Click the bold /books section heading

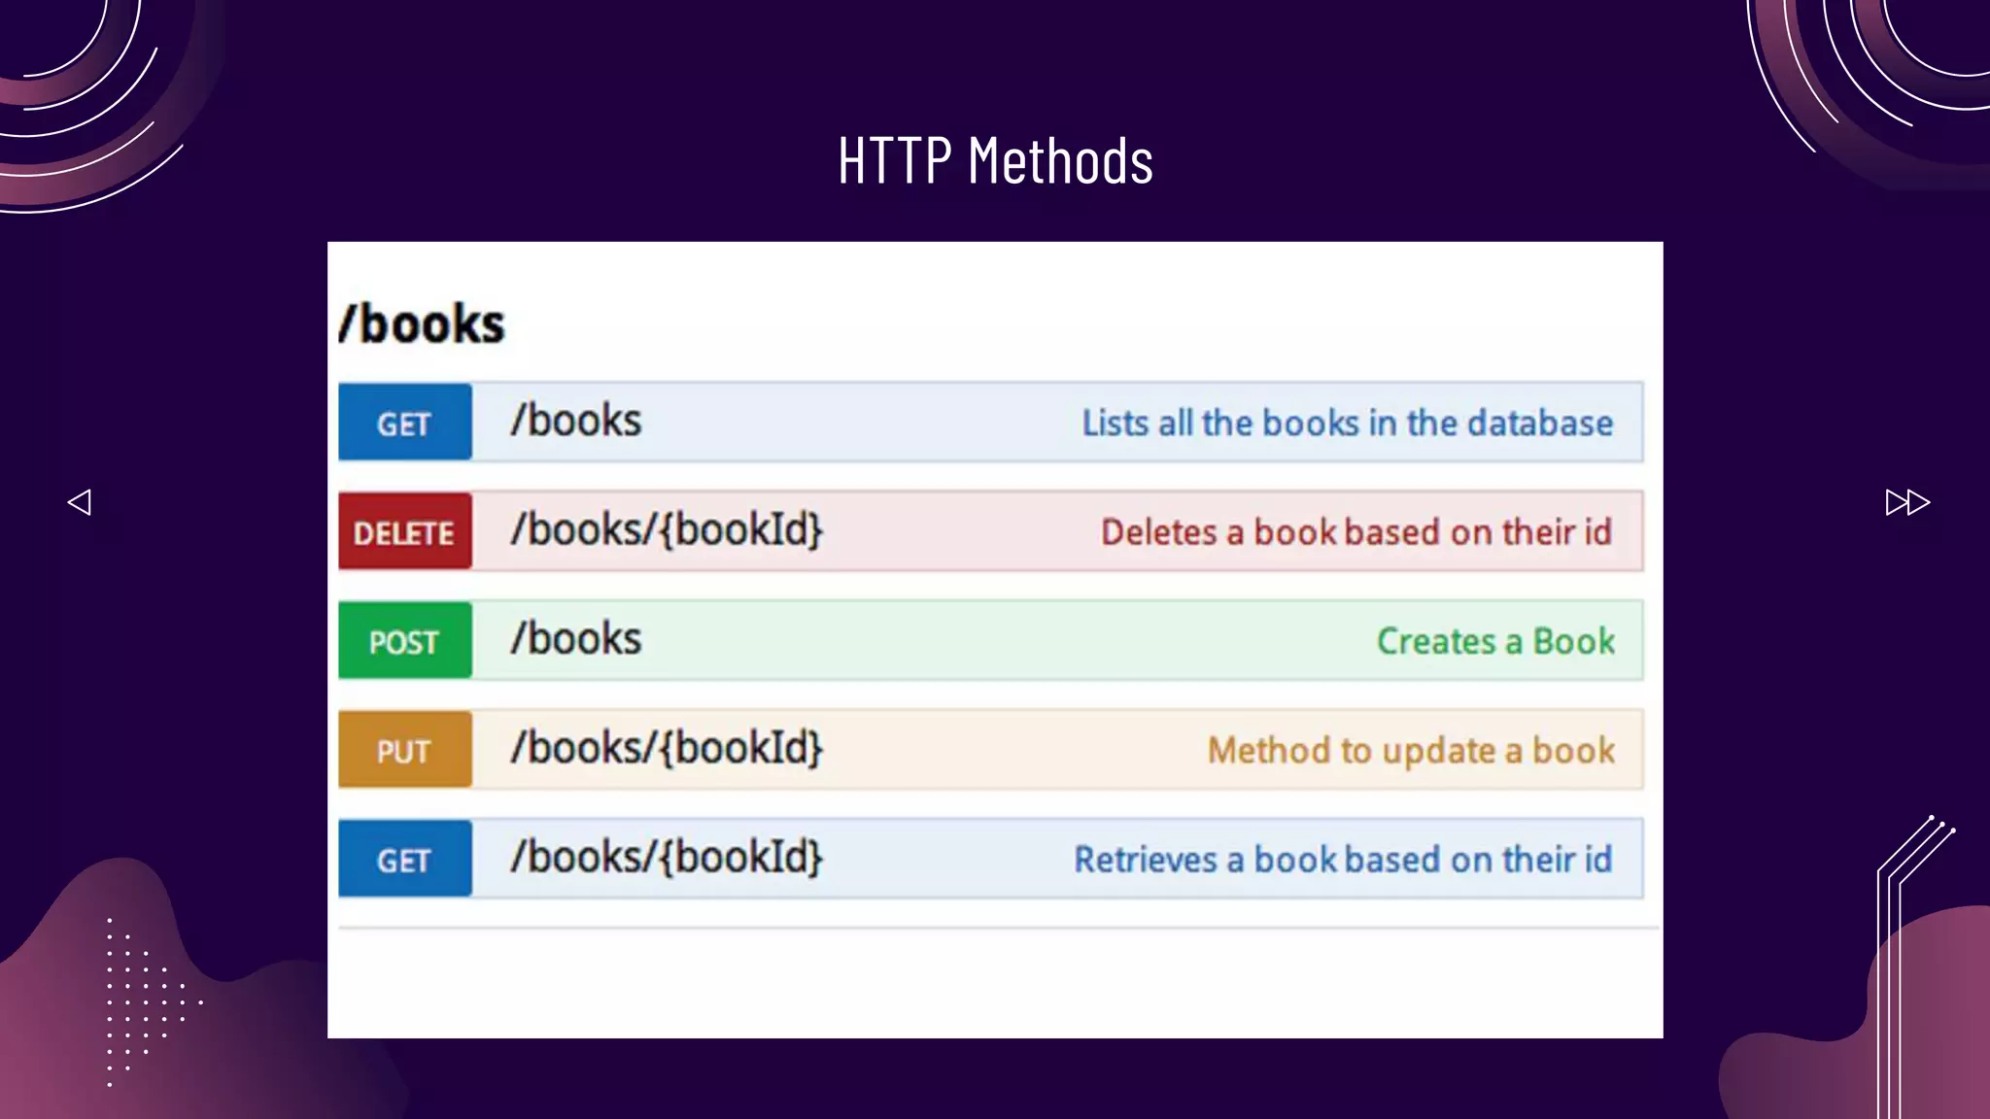[422, 323]
